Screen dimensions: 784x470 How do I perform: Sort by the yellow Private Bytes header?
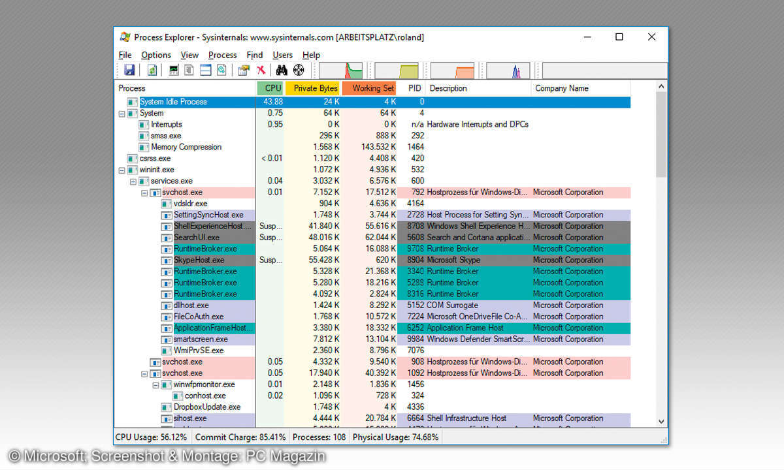313,88
